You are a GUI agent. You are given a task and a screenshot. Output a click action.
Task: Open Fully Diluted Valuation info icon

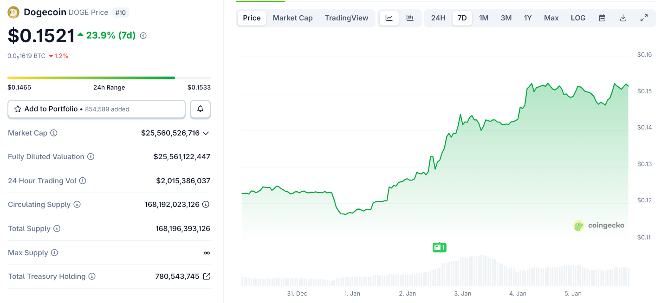(x=90, y=156)
